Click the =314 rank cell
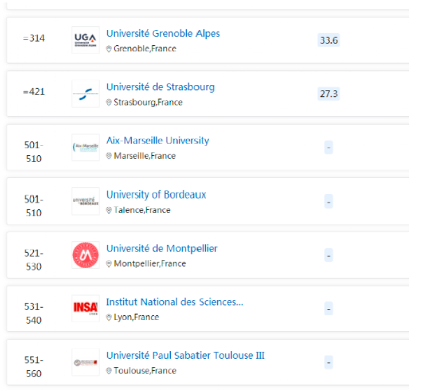 pos(34,39)
